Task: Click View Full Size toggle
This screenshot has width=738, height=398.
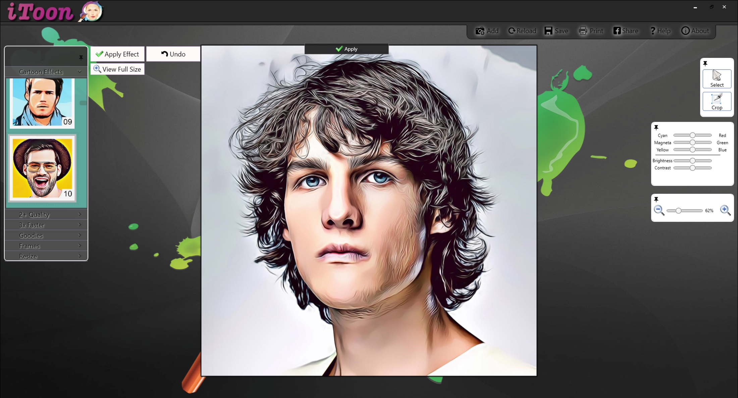Action: (x=117, y=69)
